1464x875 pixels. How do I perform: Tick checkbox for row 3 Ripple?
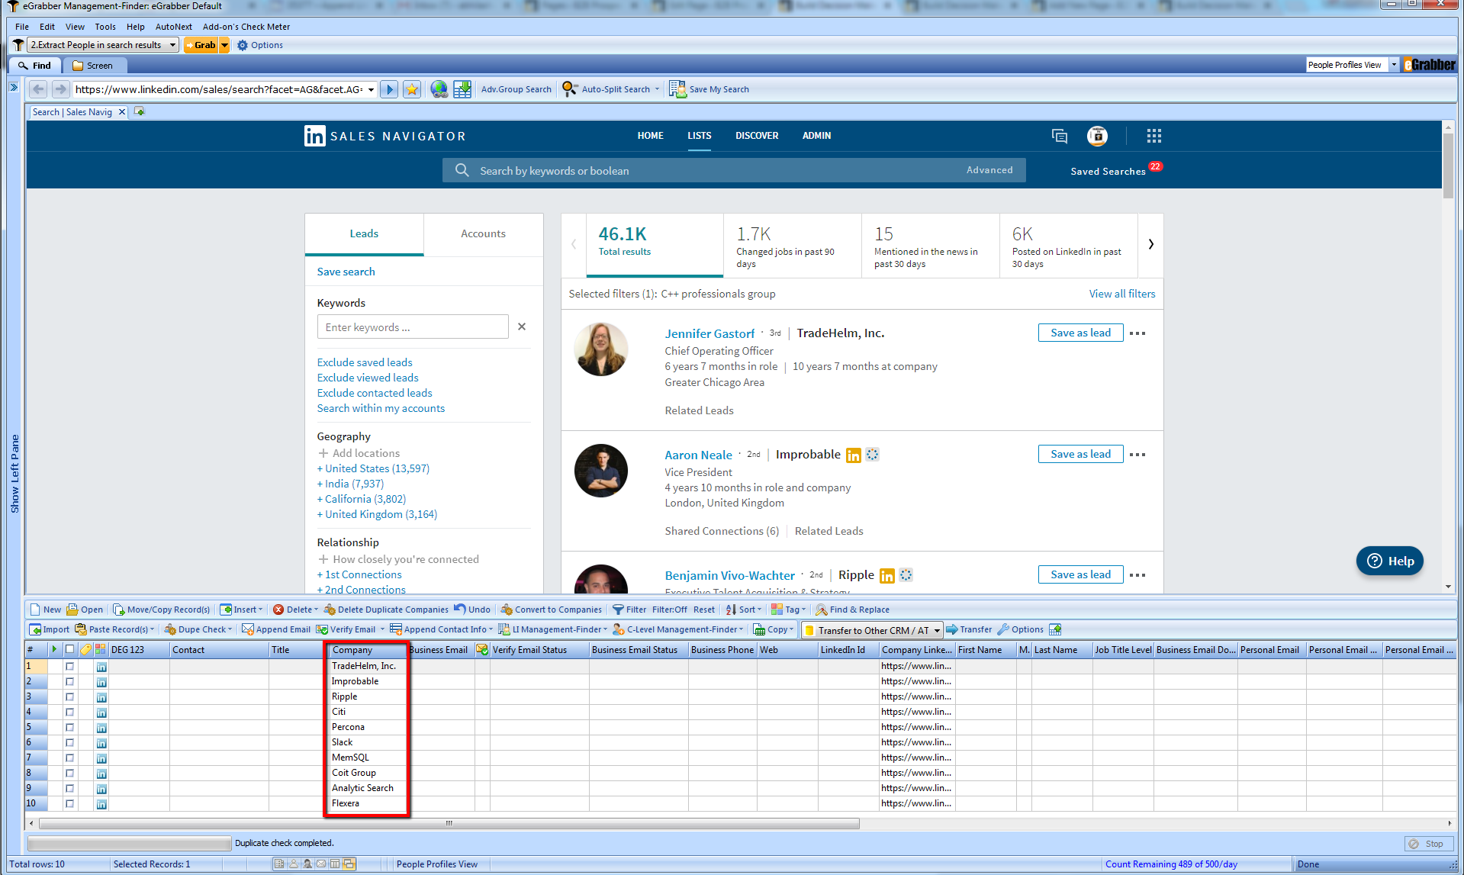click(69, 696)
